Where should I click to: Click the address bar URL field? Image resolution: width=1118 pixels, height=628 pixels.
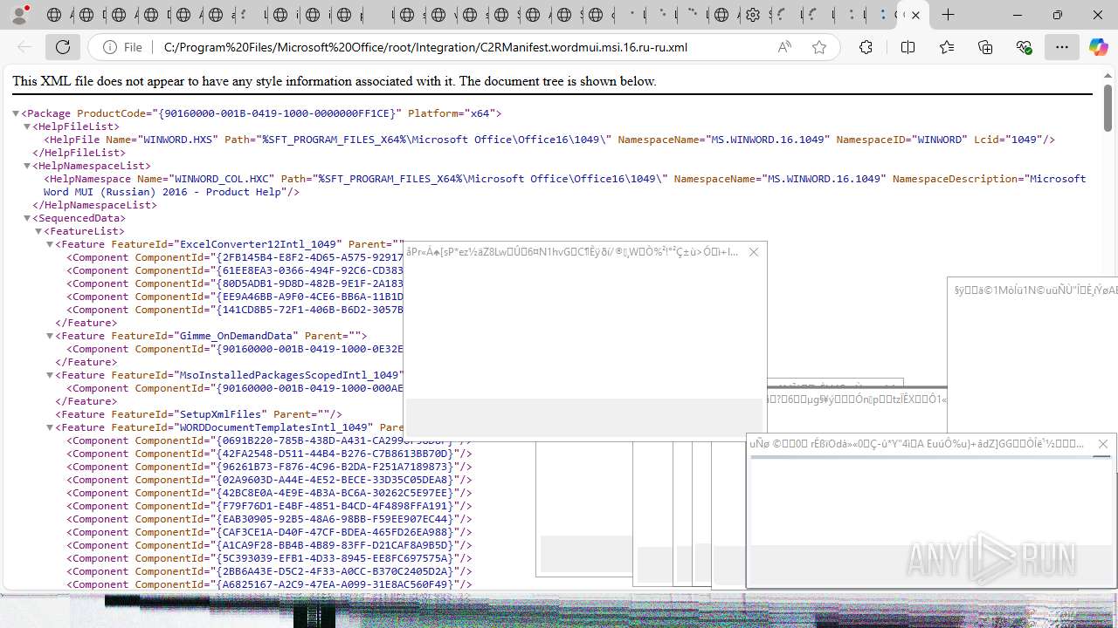463,47
